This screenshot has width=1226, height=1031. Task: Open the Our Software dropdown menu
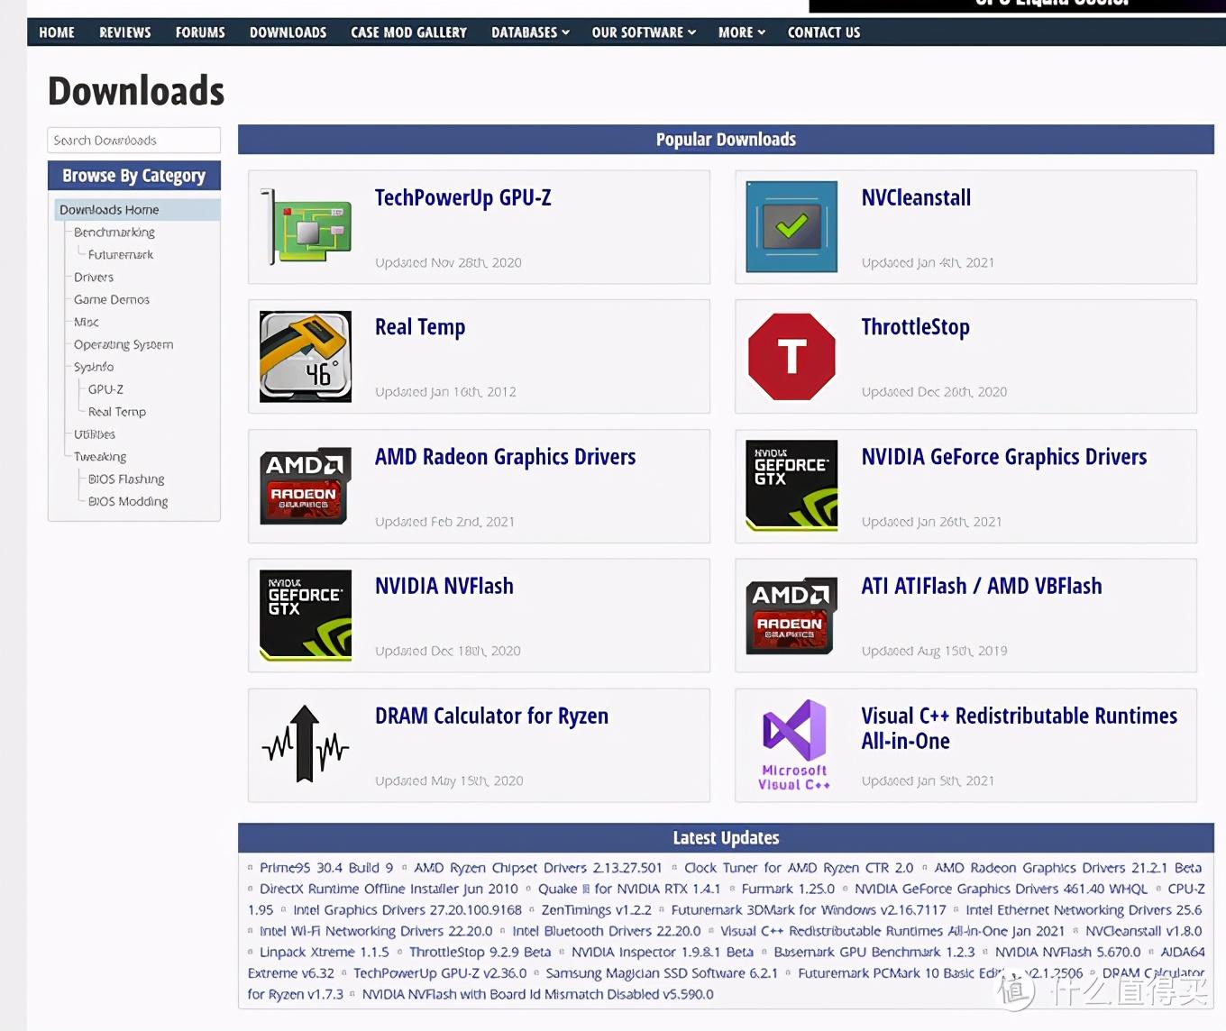tap(644, 32)
